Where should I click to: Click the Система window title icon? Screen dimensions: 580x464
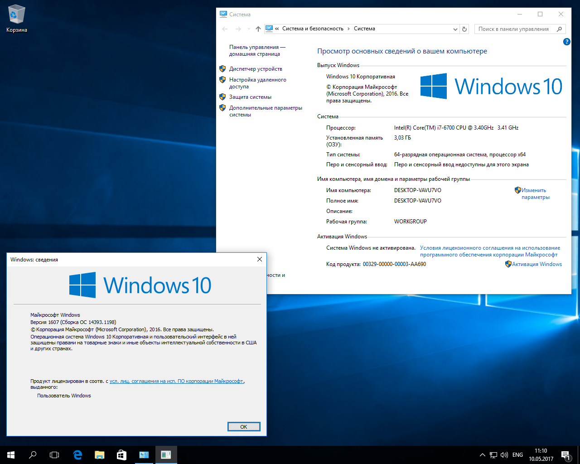[x=223, y=14]
